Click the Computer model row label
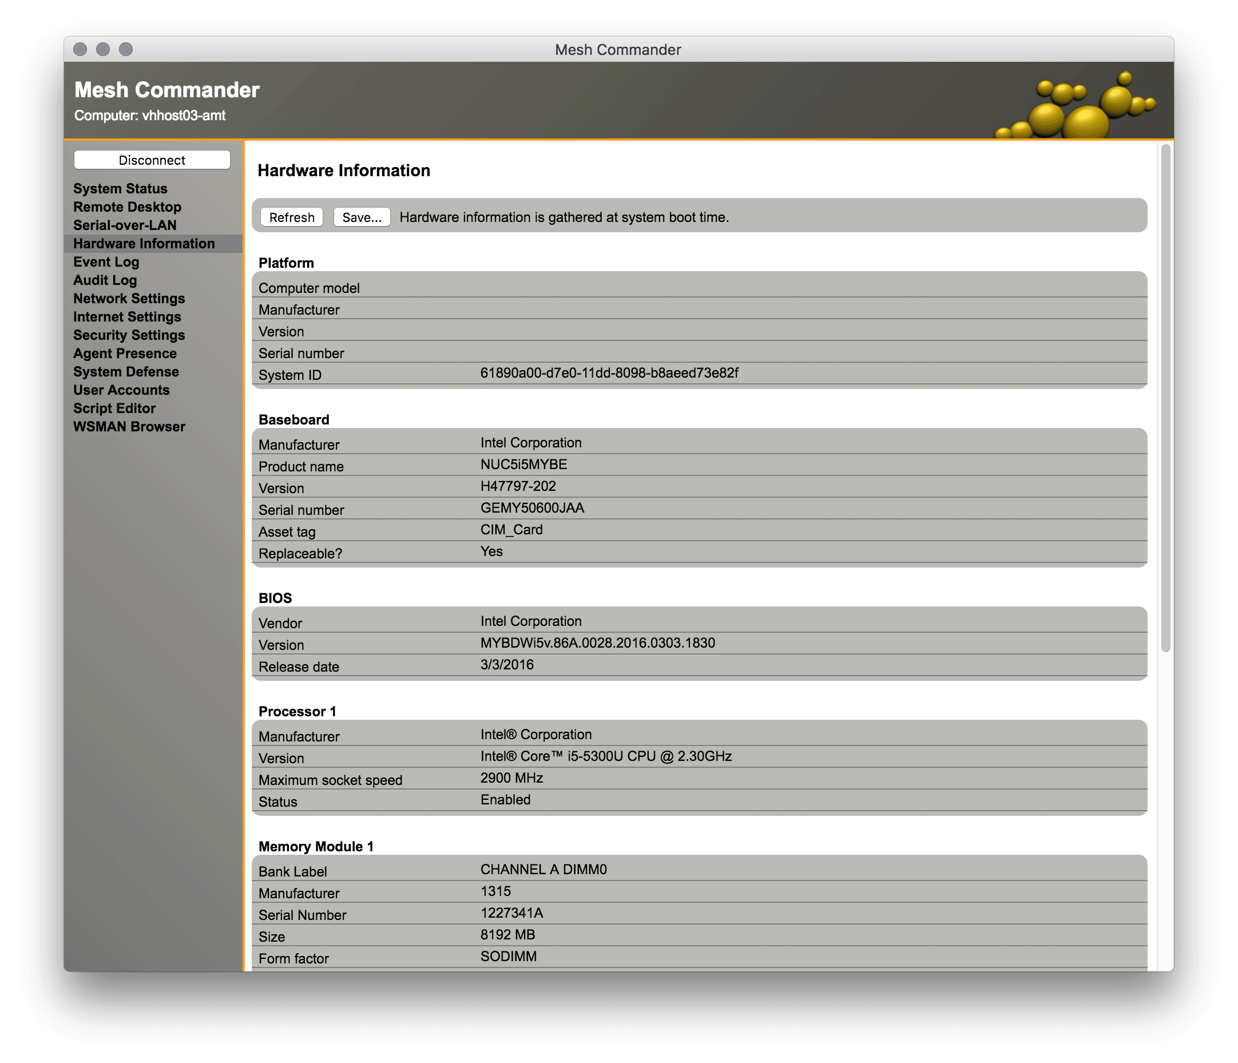Screen dimensions: 1238x1063 [309, 288]
